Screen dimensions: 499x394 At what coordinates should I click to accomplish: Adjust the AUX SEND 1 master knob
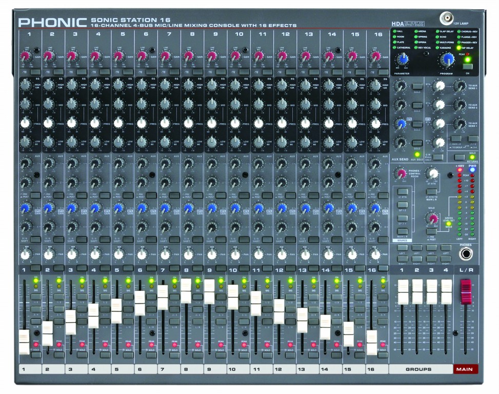(x=401, y=86)
